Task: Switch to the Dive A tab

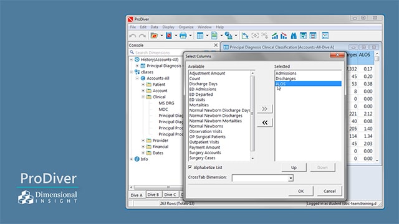Action: (x=137, y=195)
